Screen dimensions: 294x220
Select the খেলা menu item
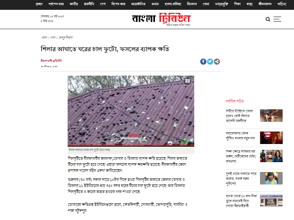206,4
